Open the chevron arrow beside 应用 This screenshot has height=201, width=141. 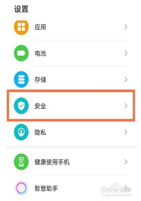click(126, 27)
